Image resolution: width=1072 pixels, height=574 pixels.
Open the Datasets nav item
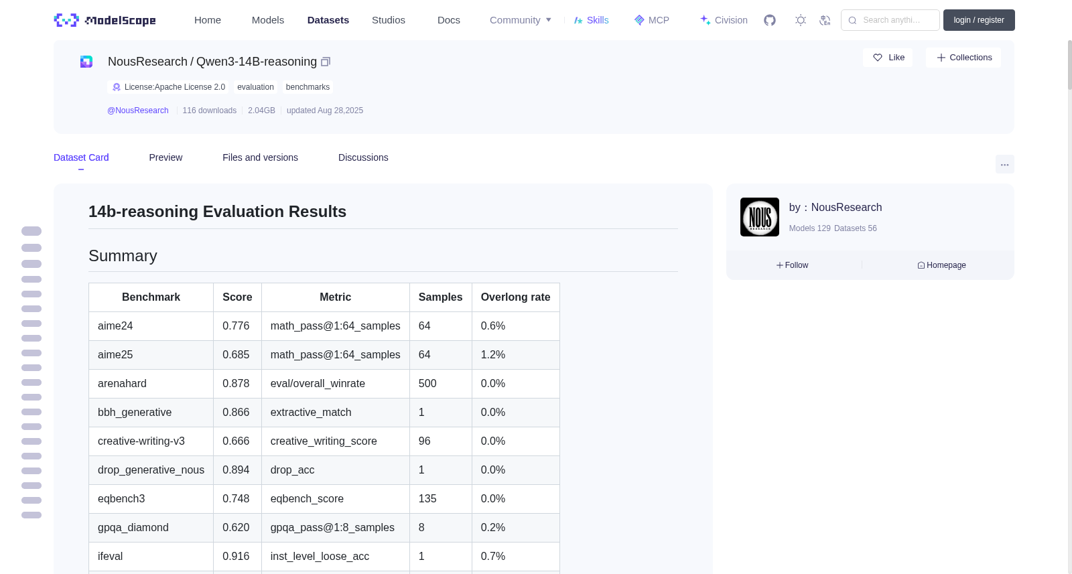tap(328, 20)
